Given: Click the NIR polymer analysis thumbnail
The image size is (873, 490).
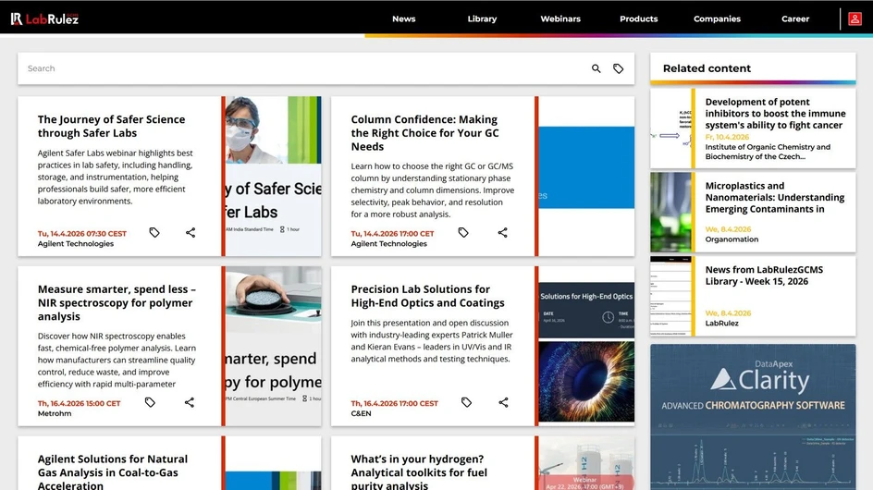Looking at the screenshot, I should click(274, 346).
